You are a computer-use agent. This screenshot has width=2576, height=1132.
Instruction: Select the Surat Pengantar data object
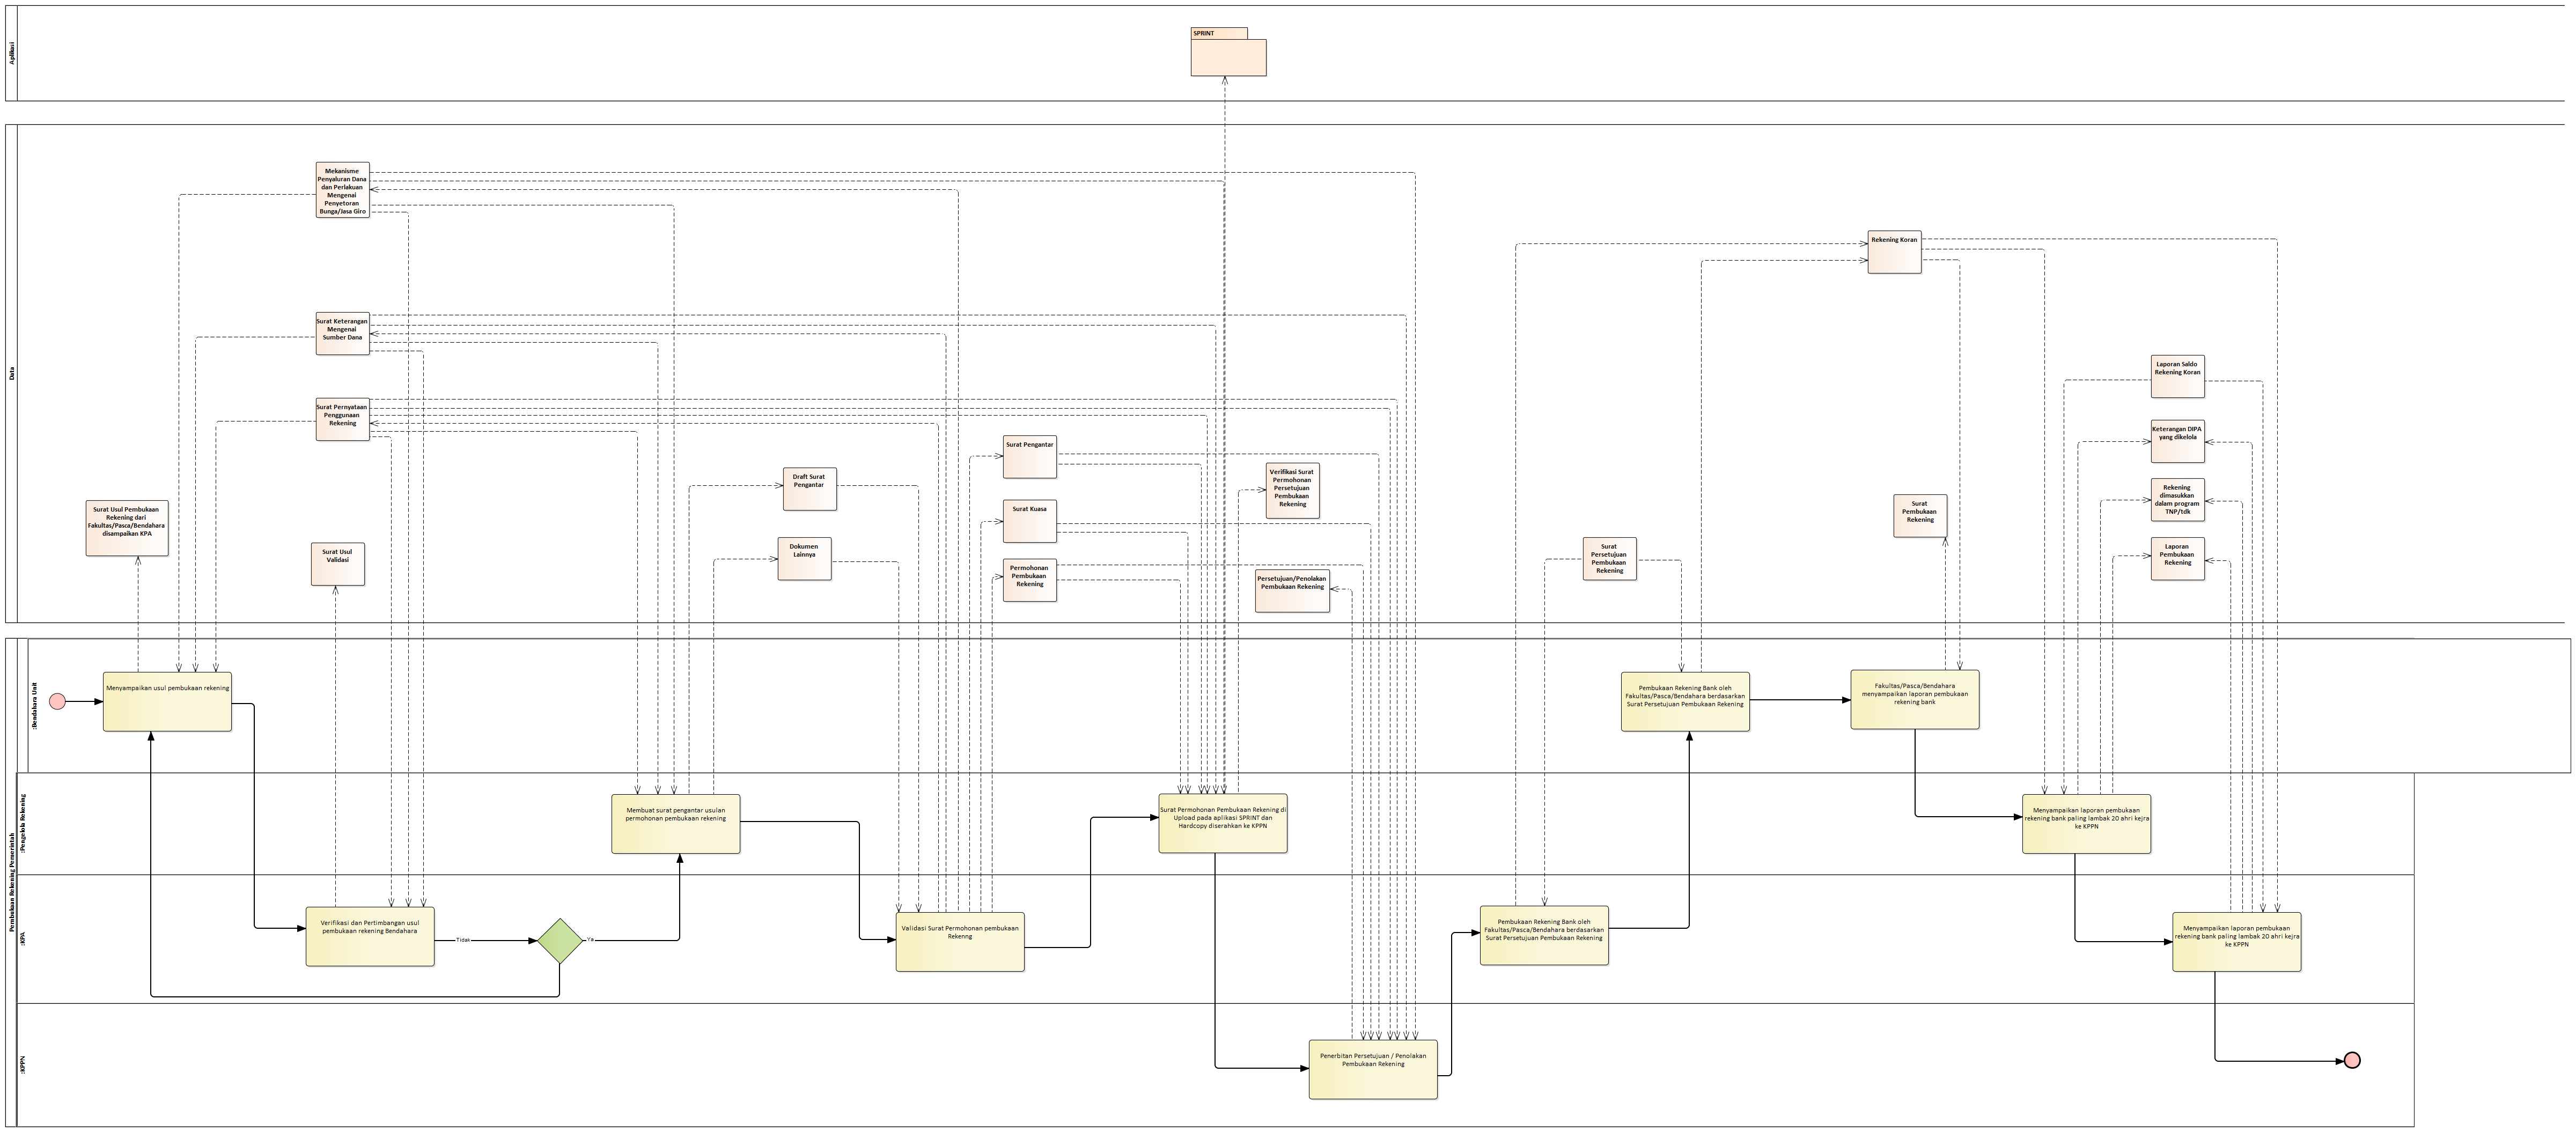(1029, 457)
